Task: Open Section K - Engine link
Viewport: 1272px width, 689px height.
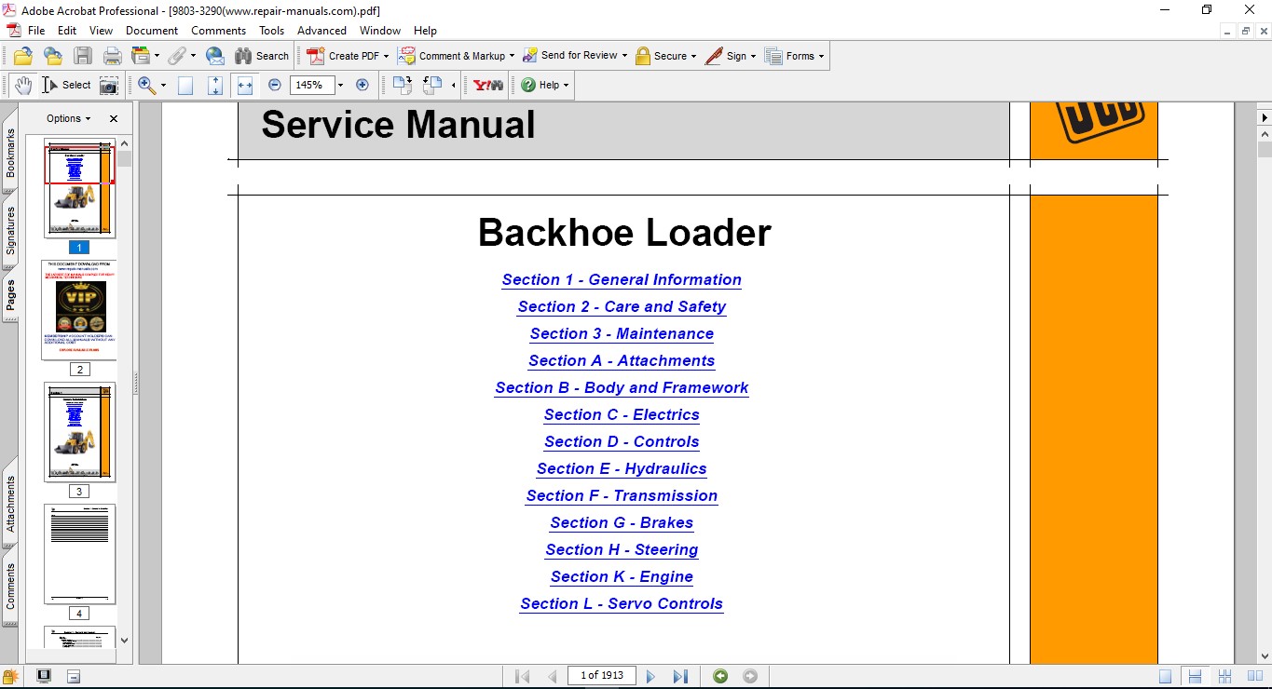Action: [622, 577]
